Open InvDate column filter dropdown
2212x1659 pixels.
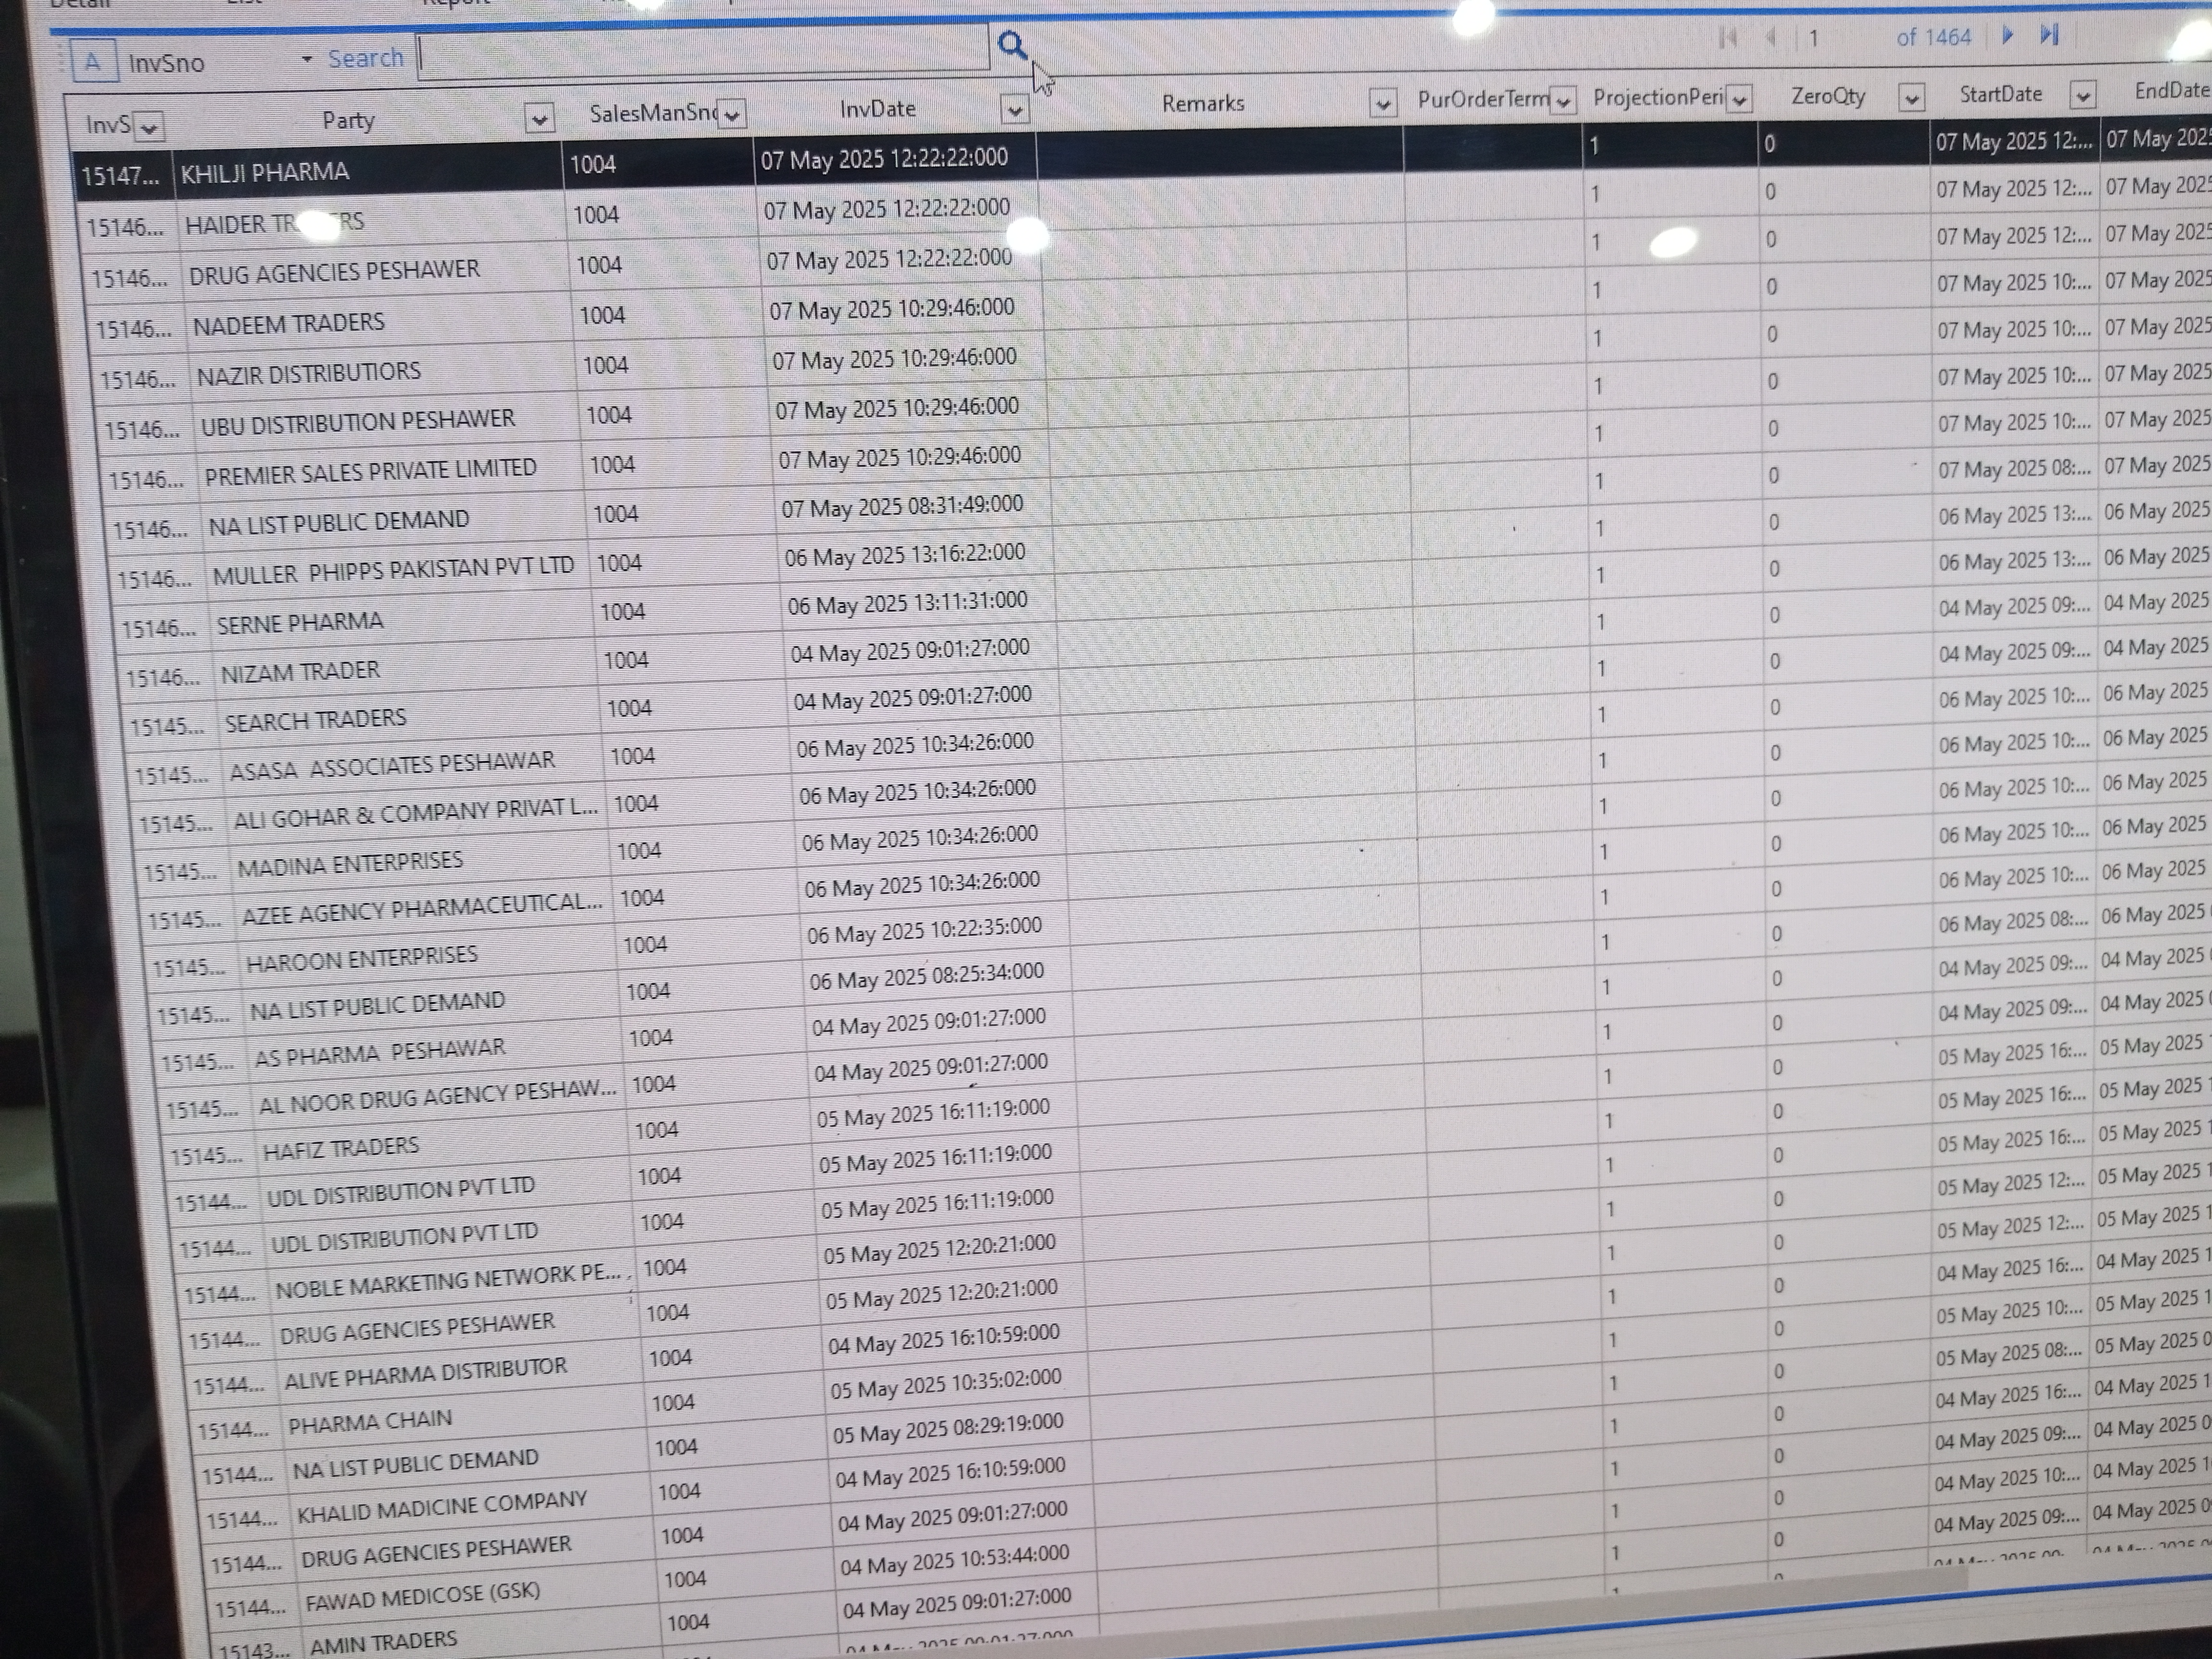pos(1014,110)
